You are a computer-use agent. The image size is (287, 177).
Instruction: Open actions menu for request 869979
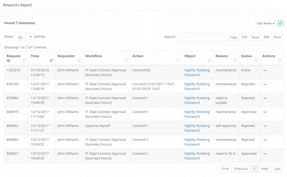pyautogui.click(x=265, y=112)
